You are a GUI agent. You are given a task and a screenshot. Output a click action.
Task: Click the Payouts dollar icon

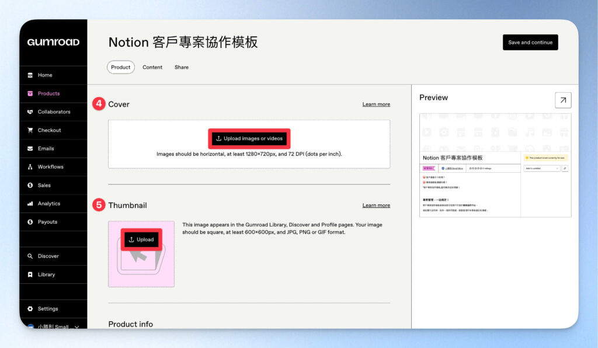pos(30,222)
